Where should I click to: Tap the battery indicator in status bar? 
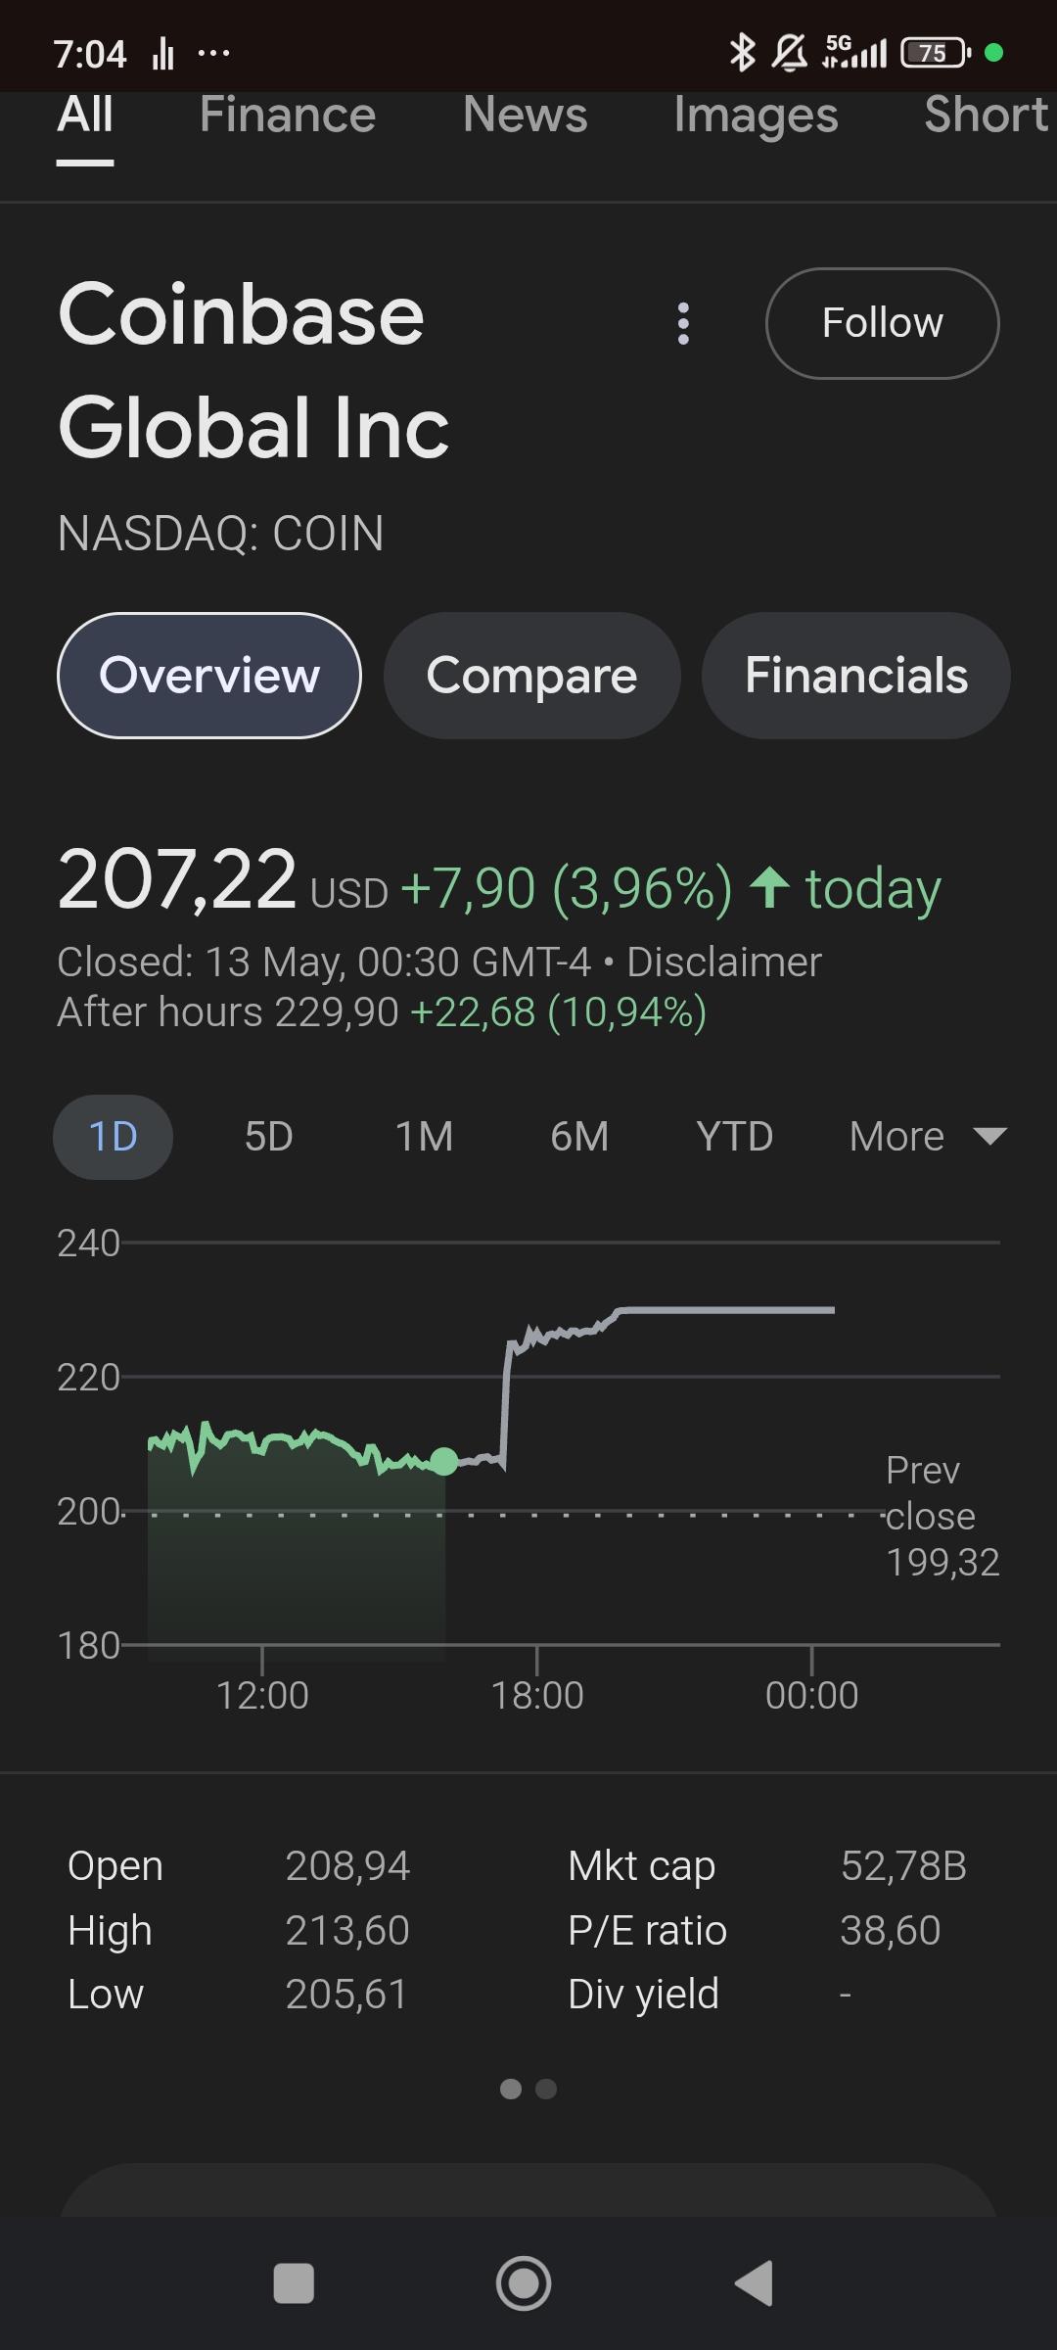tap(935, 53)
